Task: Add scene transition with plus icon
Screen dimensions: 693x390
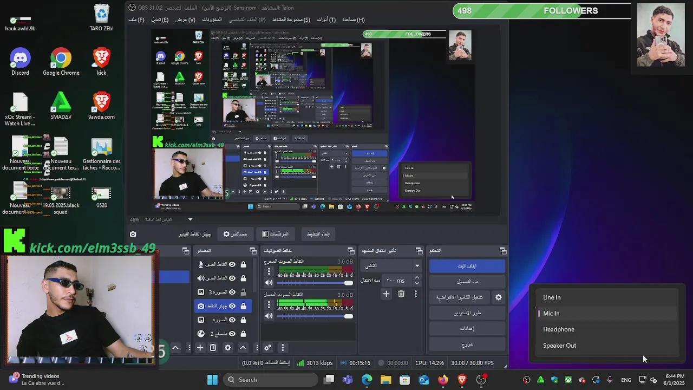Action: (386, 294)
